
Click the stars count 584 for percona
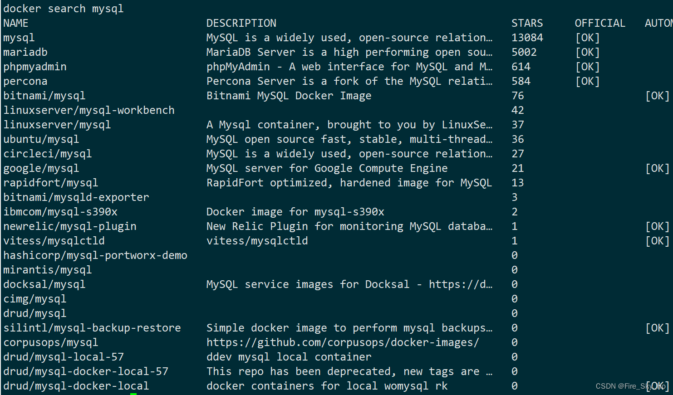[521, 81]
